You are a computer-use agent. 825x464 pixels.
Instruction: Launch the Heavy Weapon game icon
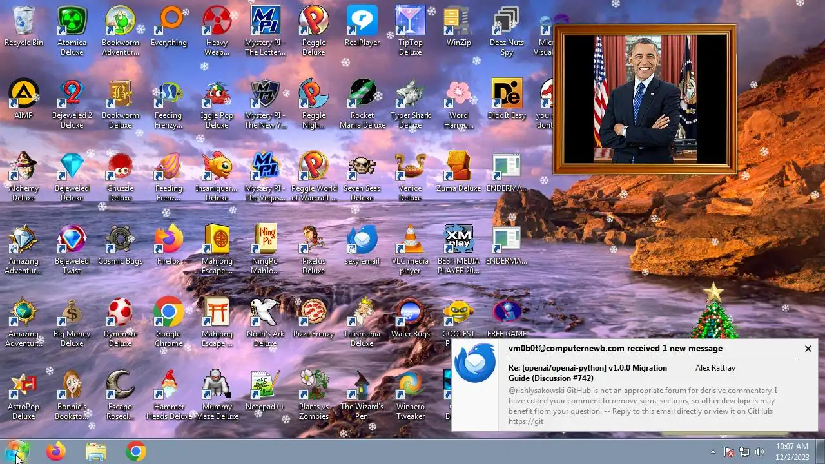tap(217, 31)
